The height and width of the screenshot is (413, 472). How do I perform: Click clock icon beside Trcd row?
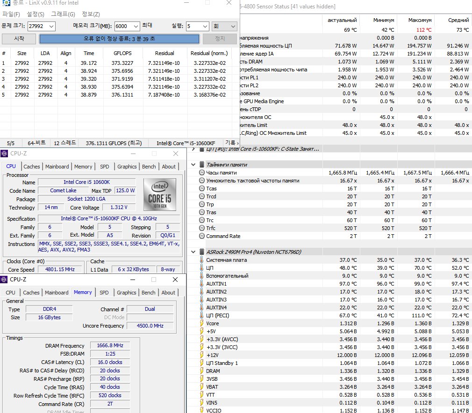click(x=202, y=196)
